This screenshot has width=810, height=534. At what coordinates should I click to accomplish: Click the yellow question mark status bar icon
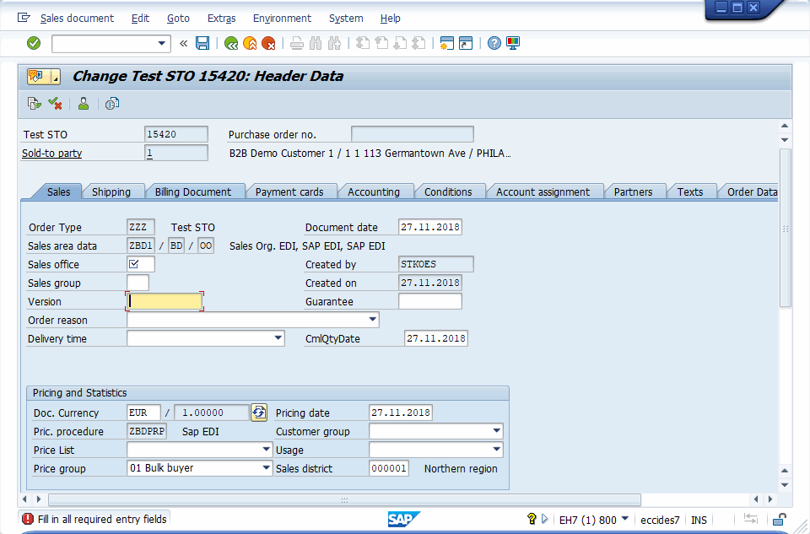(x=532, y=519)
